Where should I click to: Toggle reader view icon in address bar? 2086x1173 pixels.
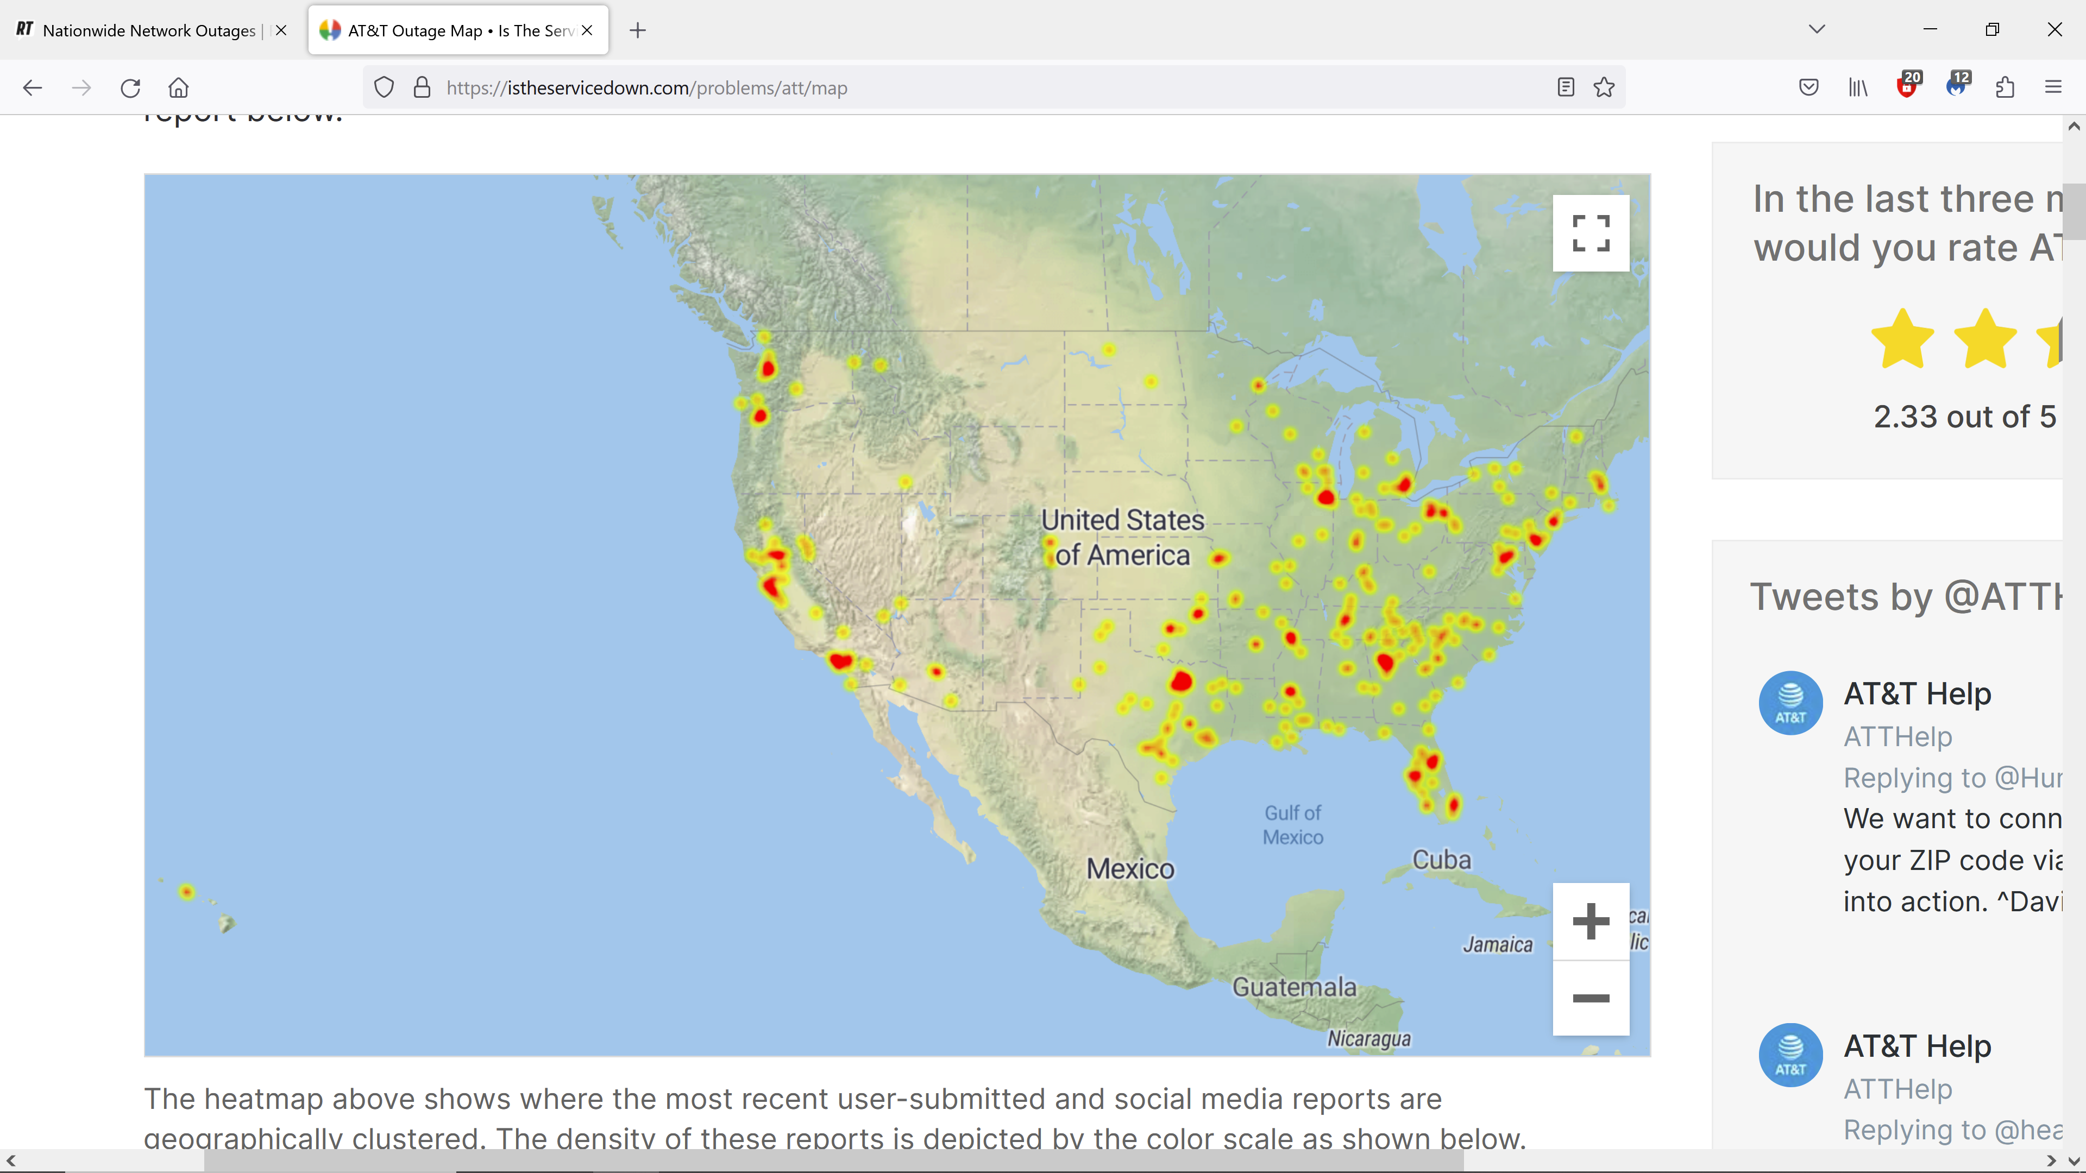(1565, 87)
